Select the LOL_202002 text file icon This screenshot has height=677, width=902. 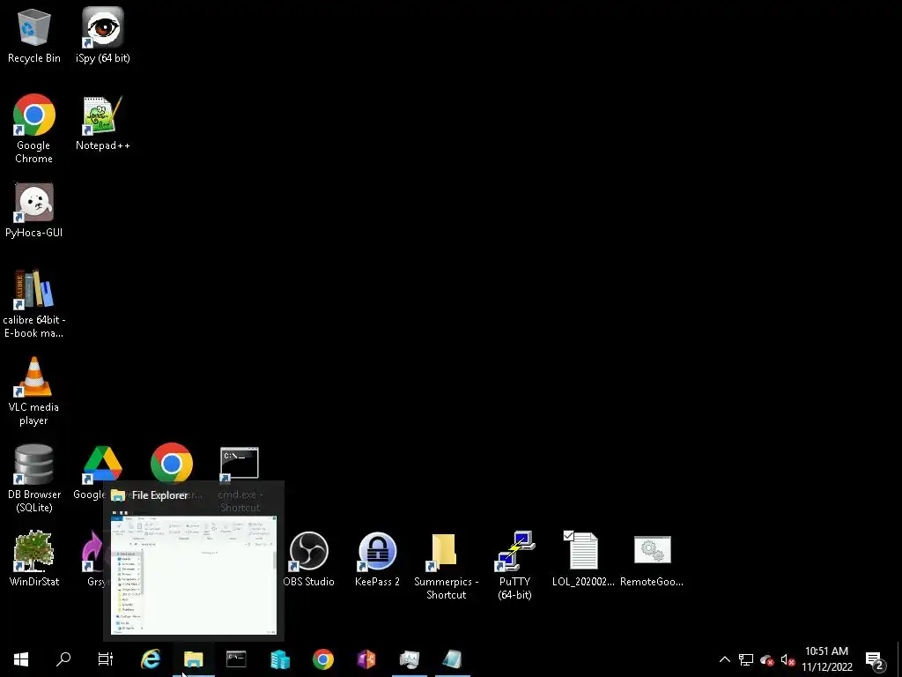[583, 558]
